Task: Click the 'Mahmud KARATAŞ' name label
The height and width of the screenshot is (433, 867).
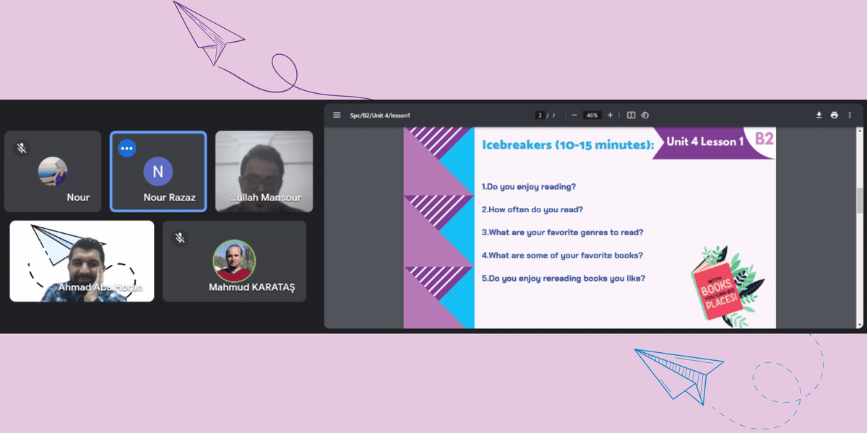Action: click(x=252, y=287)
